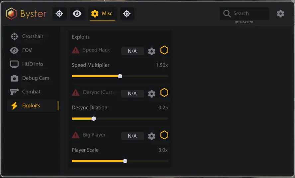Set the Speed Hack N/A keybind
295x178 pixels.
point(133,51)
